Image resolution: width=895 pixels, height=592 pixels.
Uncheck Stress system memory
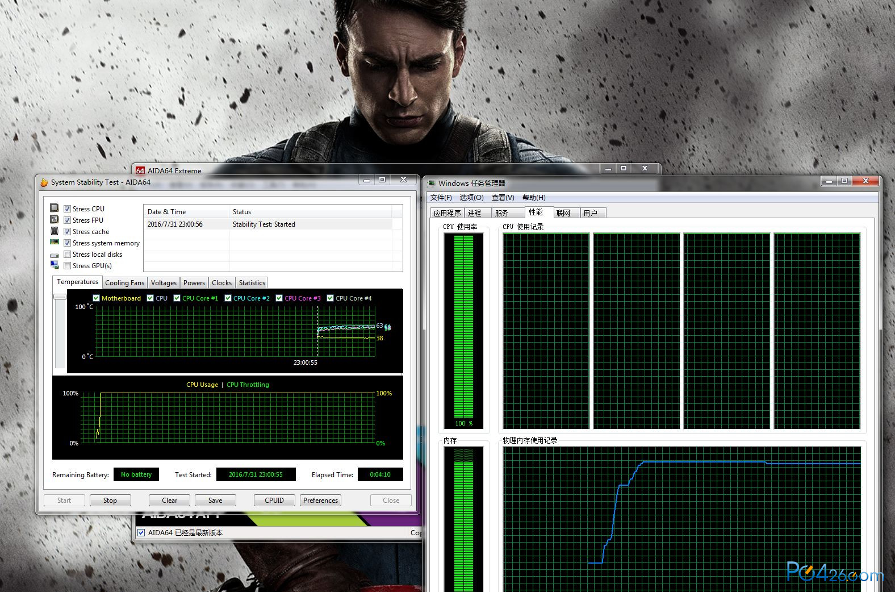coord(67,243)
